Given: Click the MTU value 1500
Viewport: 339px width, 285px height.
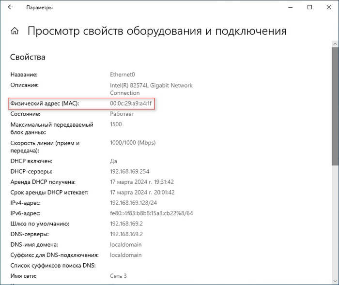Looking at the screenshot, I should point(116,124).
